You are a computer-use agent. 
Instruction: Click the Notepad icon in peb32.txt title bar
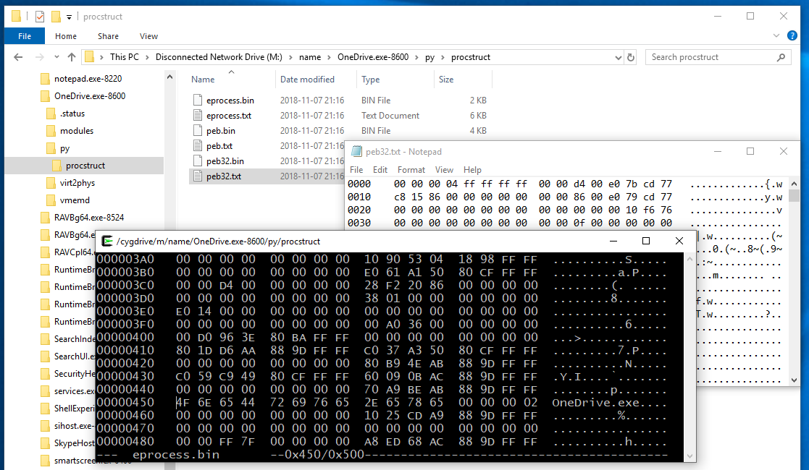(x=356, y=151)
